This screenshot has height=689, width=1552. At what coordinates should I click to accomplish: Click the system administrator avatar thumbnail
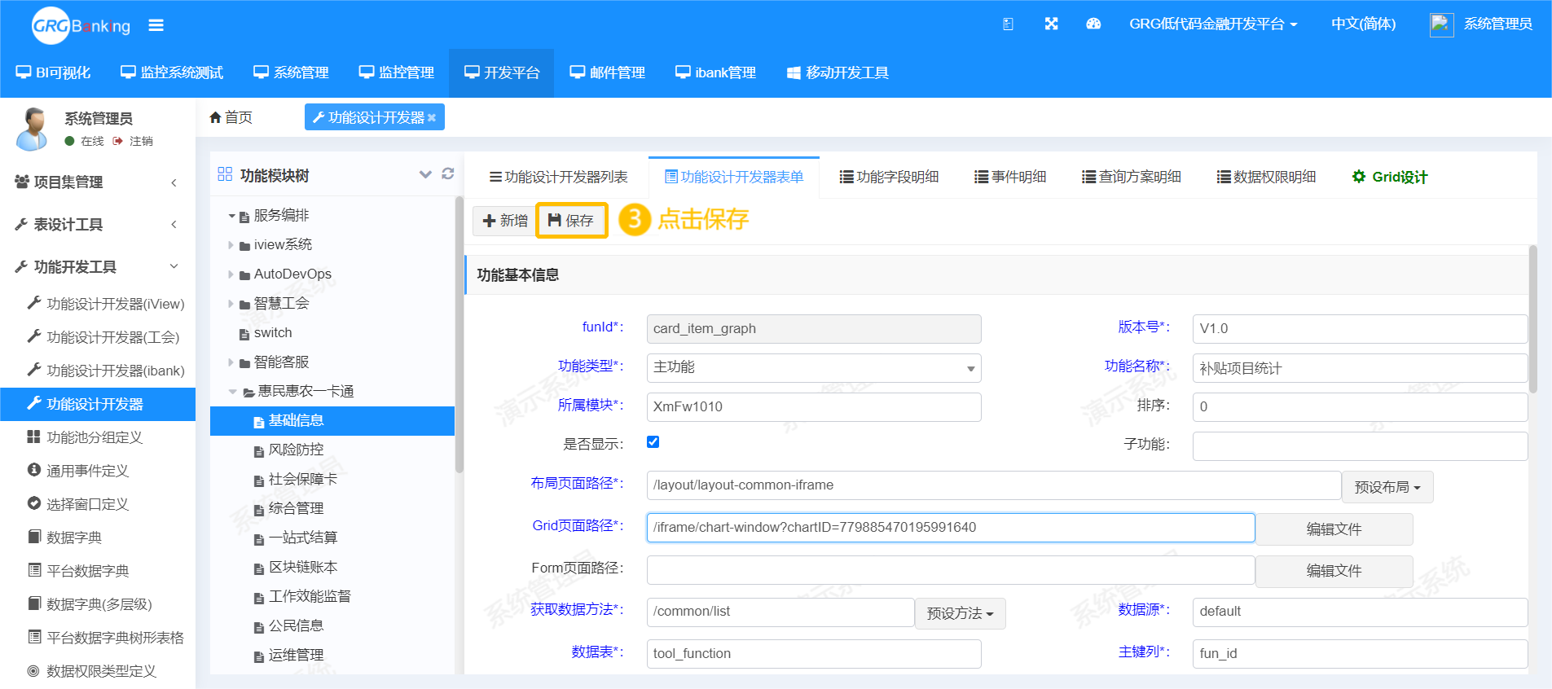pyautogui.click(x=1441, y=24)
